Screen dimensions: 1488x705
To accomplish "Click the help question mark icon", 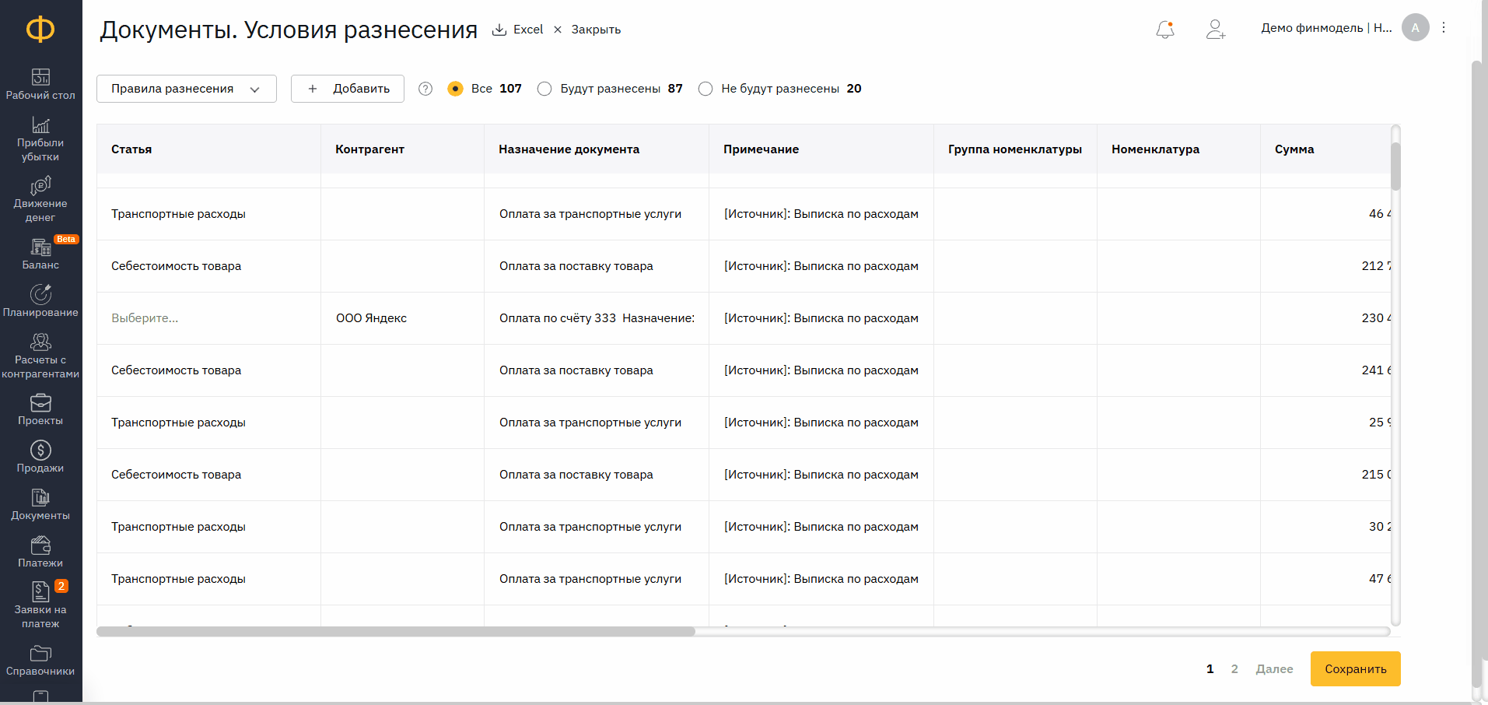I will tap(425, 89).
